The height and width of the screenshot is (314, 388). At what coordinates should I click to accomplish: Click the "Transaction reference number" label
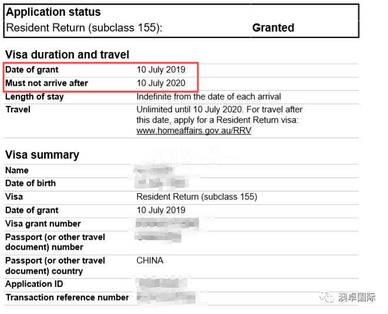(67, 298)
